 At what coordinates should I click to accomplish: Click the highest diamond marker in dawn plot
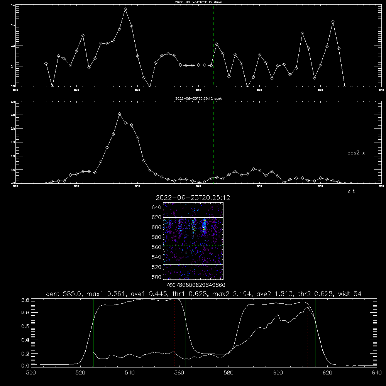click(x=125, y=9)
